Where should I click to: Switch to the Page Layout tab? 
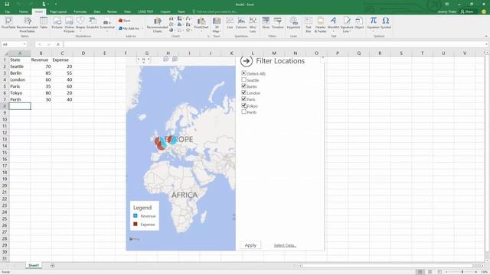click(x=58, y=11)
